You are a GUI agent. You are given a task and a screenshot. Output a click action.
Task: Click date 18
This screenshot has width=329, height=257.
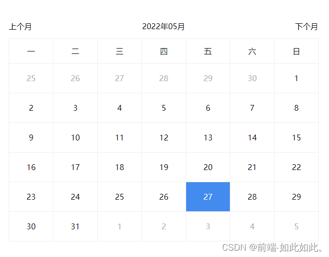tap(120, 167)
